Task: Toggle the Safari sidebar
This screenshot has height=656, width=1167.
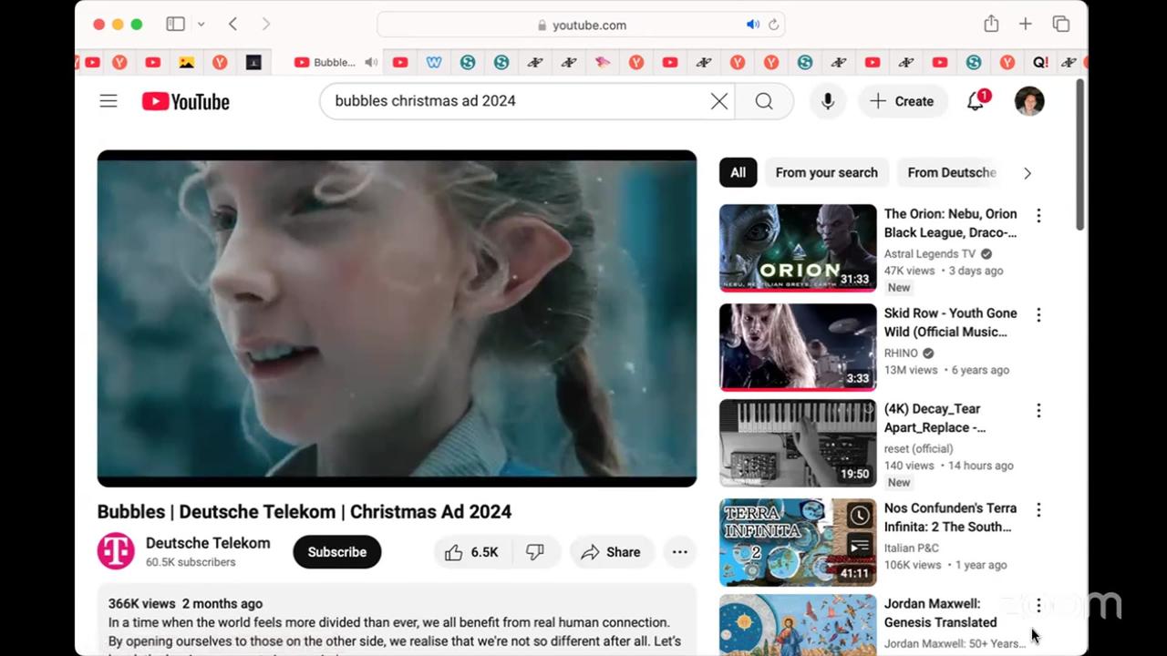Action: (175, 25)
